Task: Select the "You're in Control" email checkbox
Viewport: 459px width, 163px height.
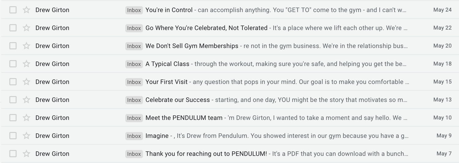Action: (13, 10)
